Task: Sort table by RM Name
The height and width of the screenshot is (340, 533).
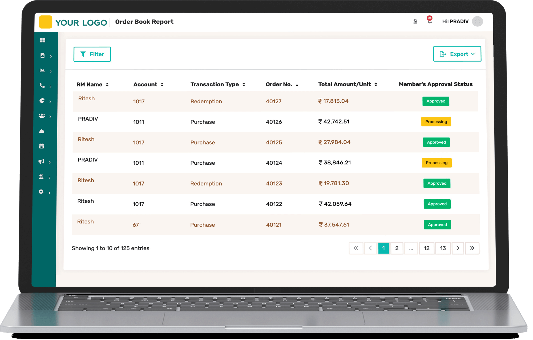Action: click(92, 85)
